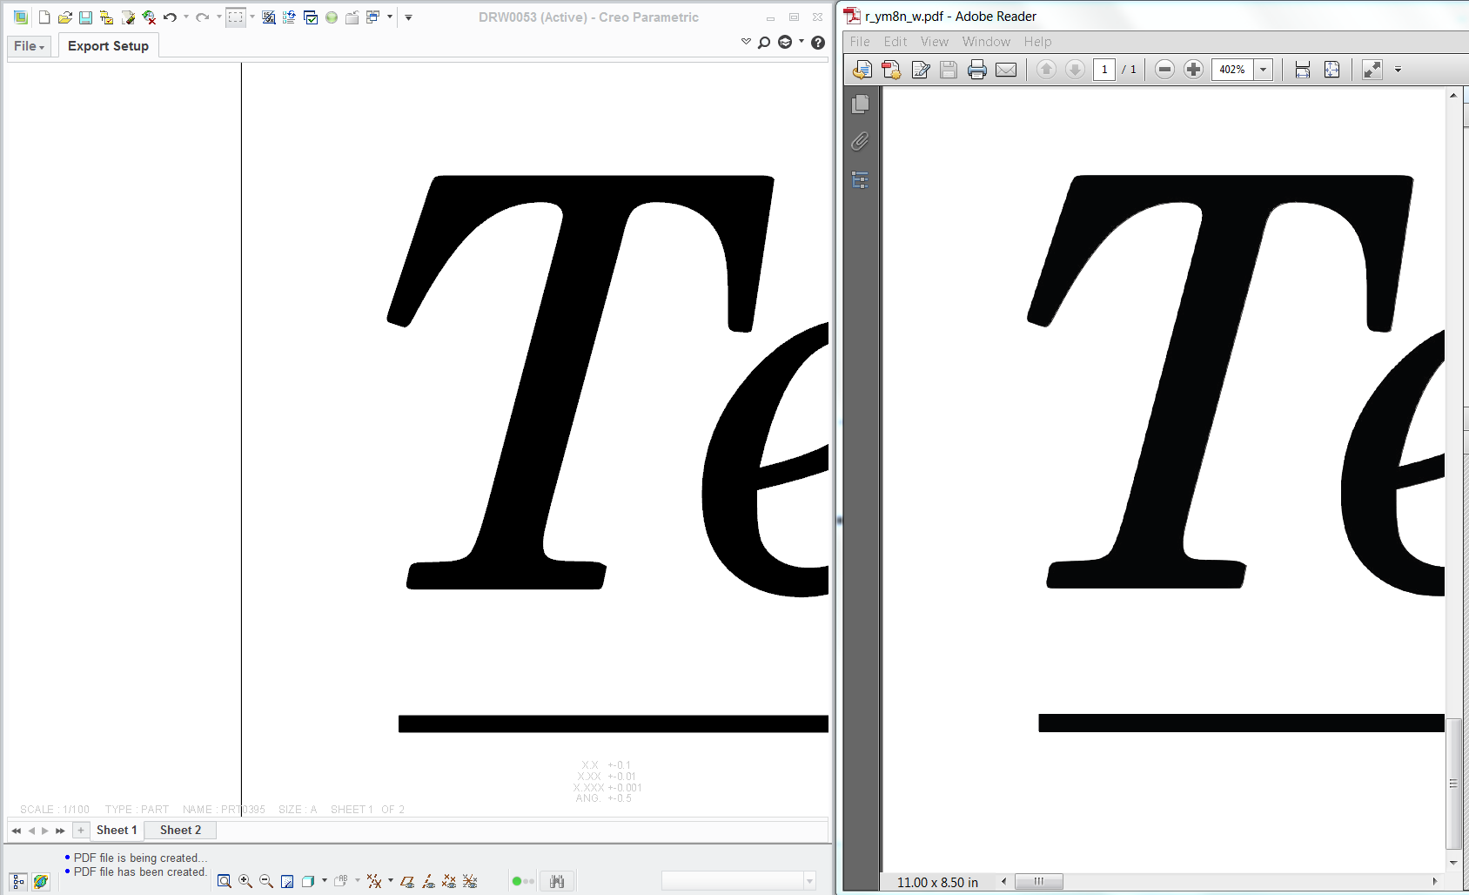Click the green sphere icon in Creo toolbar
Viewport: 1469px width, 895px height.
[x=332, y=17]
